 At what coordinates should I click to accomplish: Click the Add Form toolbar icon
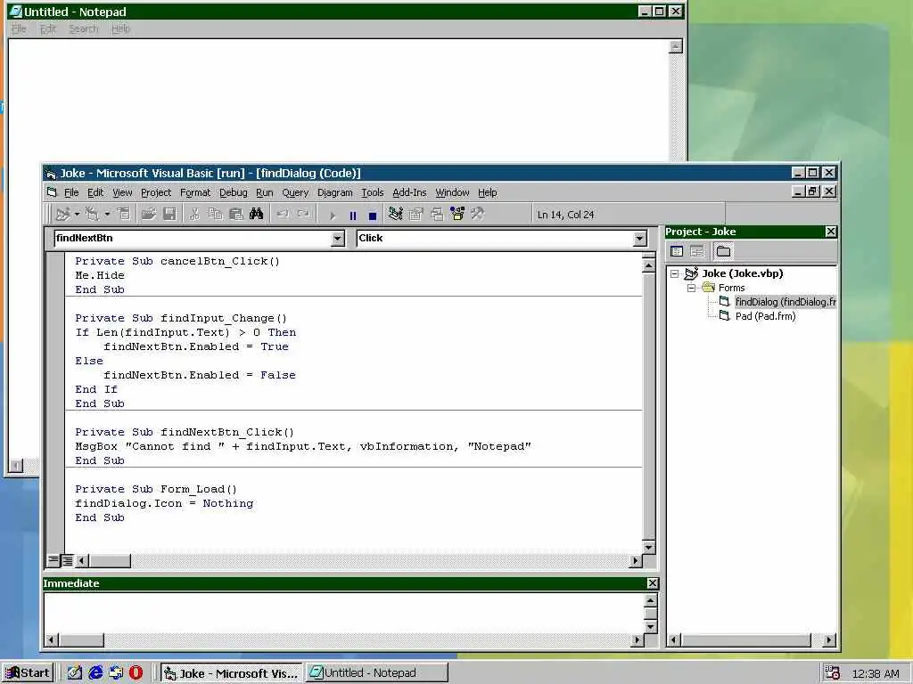click(x=93, y=215)
